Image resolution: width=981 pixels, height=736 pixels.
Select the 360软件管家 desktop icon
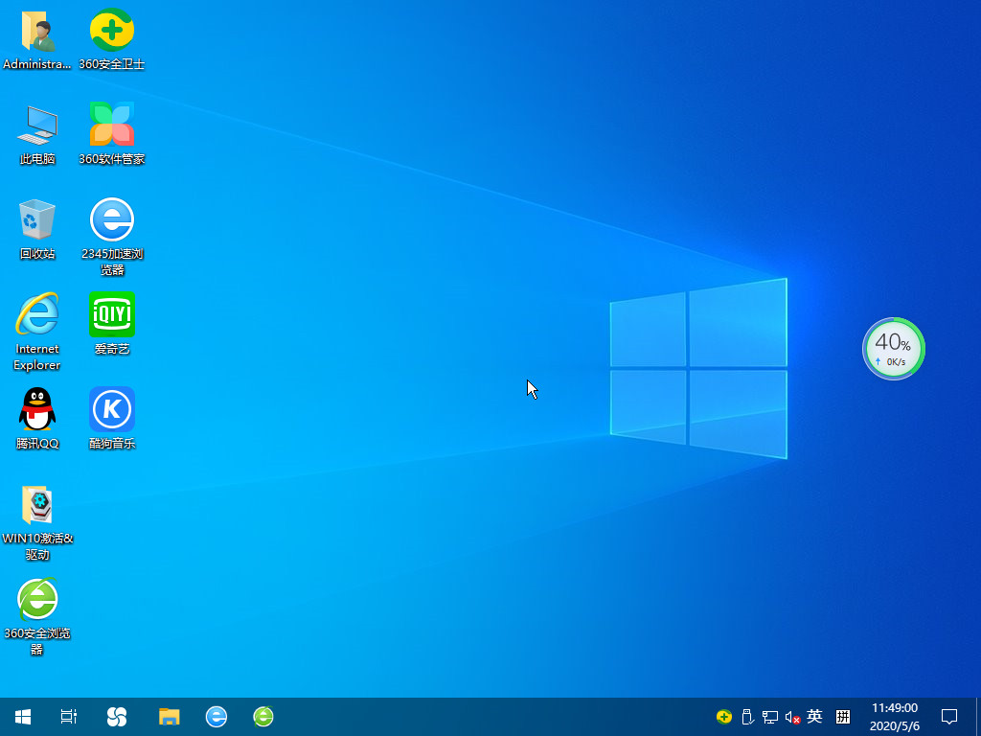112,125
